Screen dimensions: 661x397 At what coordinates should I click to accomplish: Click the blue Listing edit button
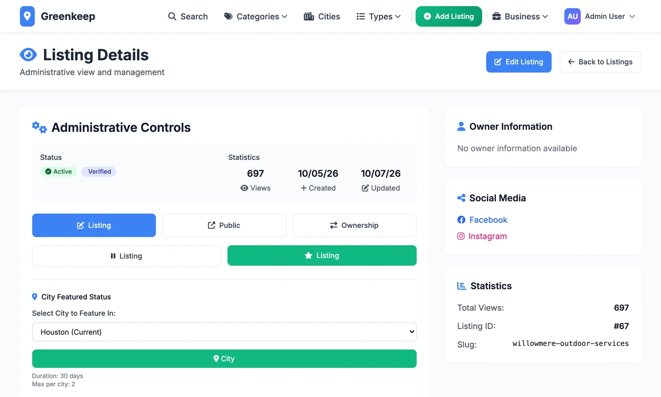94,225
